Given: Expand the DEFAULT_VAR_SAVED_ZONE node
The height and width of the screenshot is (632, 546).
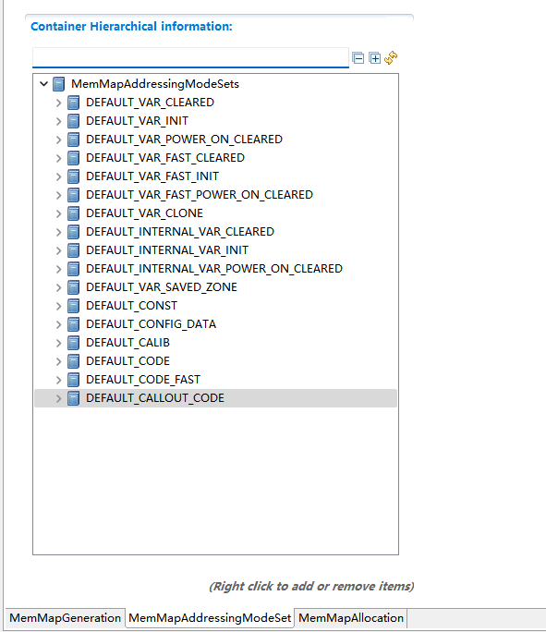Looking at the screenshot, I should (59, 287).
